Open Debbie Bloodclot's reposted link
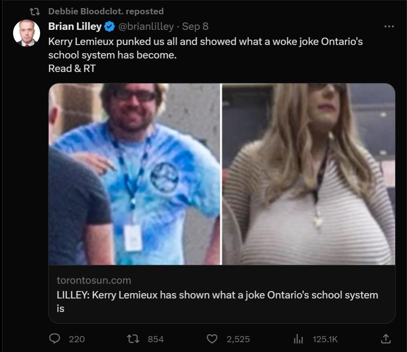The width and height of the screenshot is (407, 352). tap(106, 11)
